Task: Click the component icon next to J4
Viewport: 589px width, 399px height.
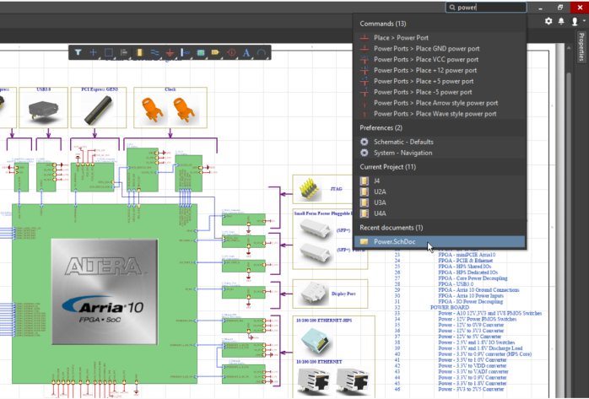Action: pos(364,181)
